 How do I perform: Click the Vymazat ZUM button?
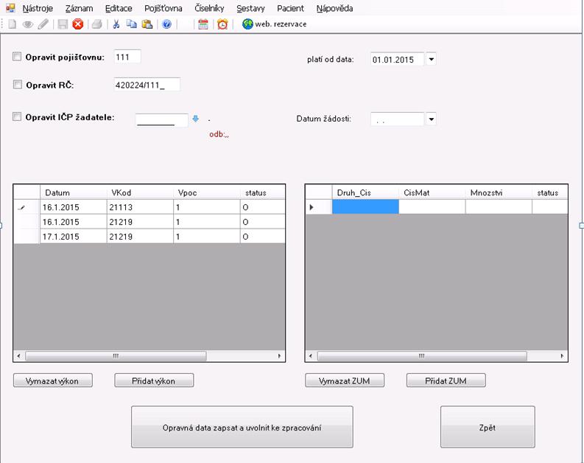(x=345, y=380)
